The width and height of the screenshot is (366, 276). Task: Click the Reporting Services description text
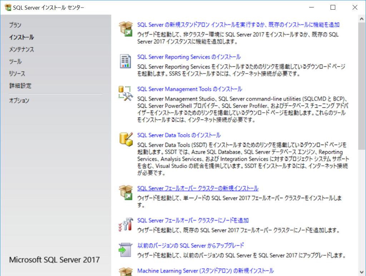click(241, 70)
